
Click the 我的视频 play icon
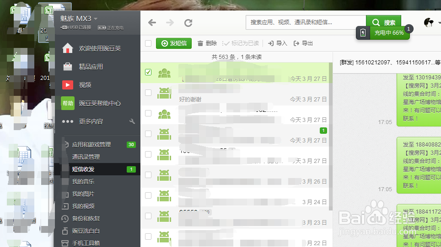pyautogui.click(x=65, y=206)
